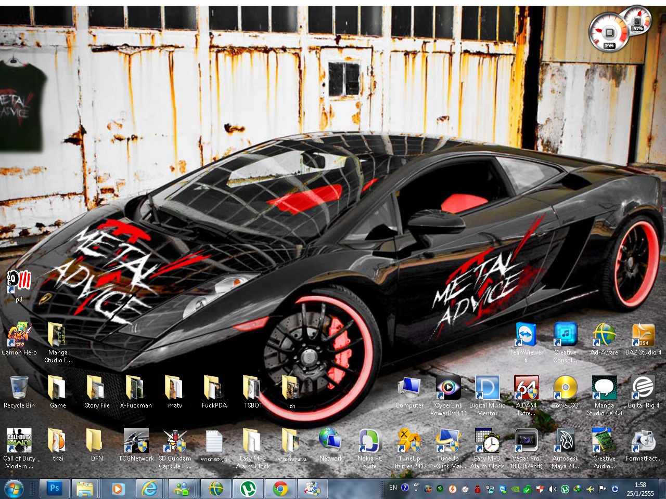Viewport: 666px width, 499px height.
Task: Open the volume control in tray
Action: (552, 489)
